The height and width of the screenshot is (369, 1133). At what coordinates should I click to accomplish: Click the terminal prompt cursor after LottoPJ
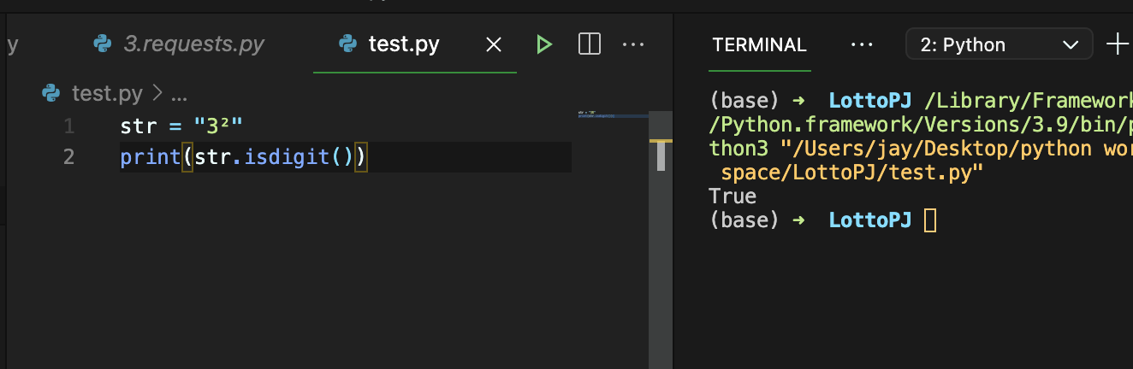point(930,220)
